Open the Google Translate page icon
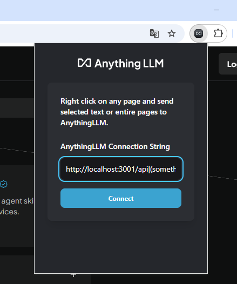 [154, 33]
